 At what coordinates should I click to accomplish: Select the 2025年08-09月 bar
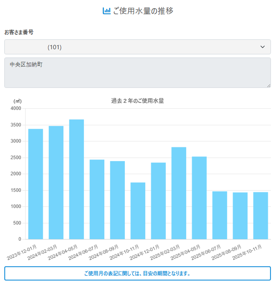[x=240, y=216]
